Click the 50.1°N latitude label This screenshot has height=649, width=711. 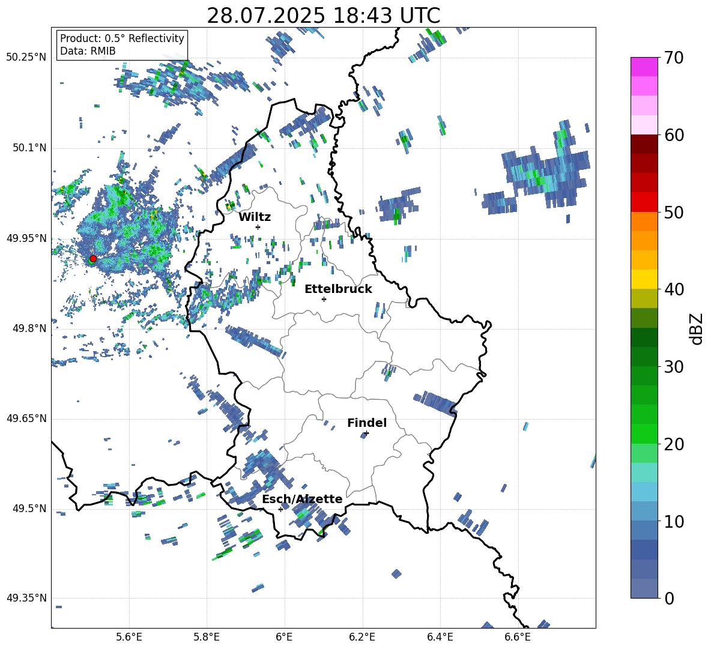click(29, 148)
